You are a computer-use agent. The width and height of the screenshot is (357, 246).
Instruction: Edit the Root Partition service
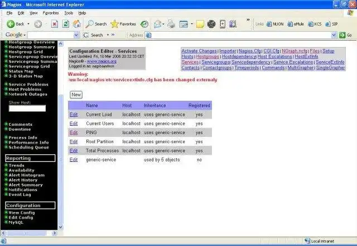coord(74,141)
